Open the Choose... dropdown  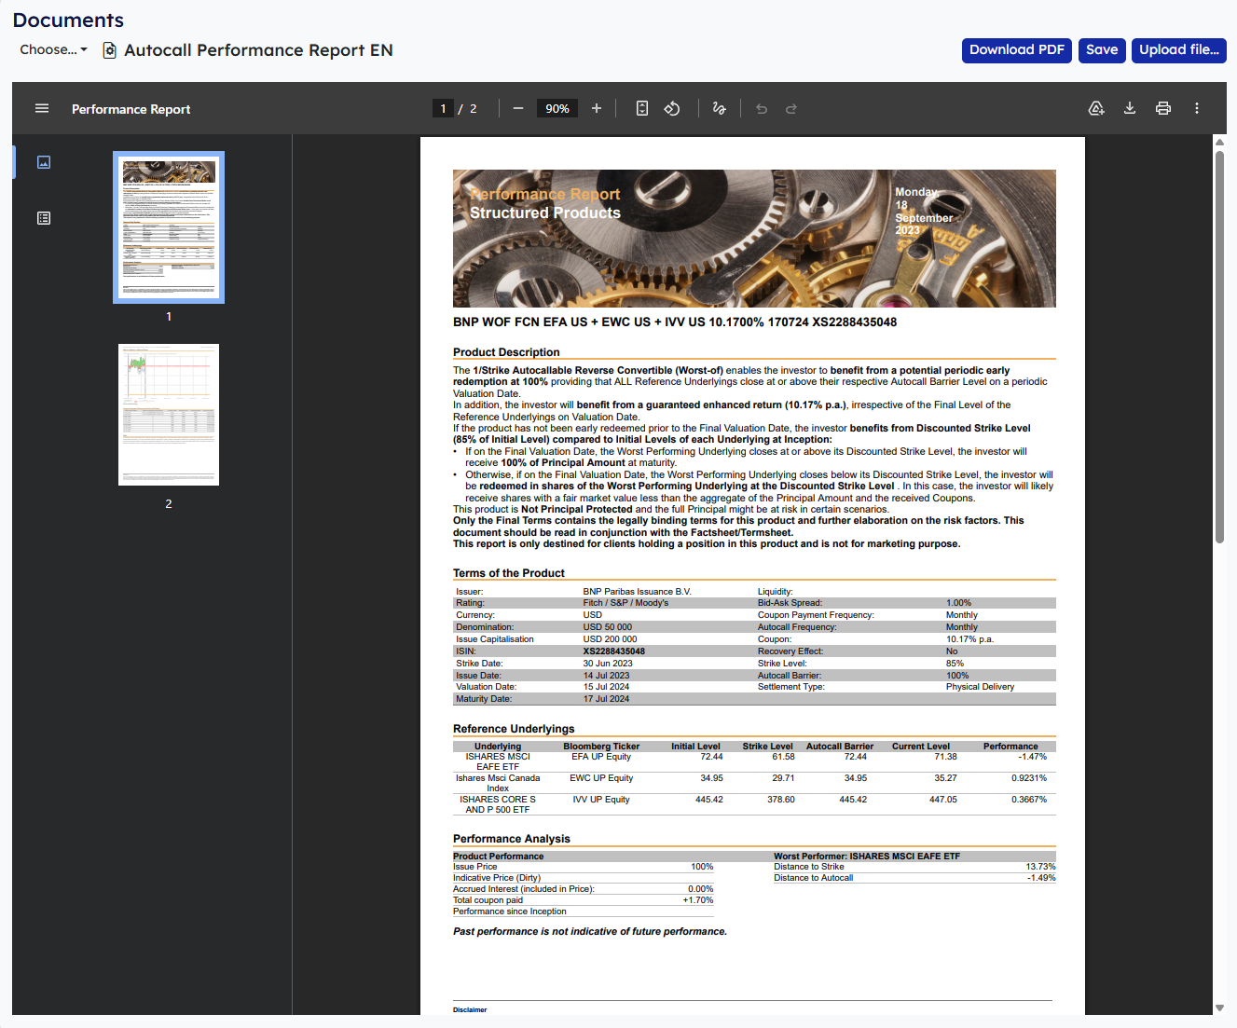coord(54,50)
